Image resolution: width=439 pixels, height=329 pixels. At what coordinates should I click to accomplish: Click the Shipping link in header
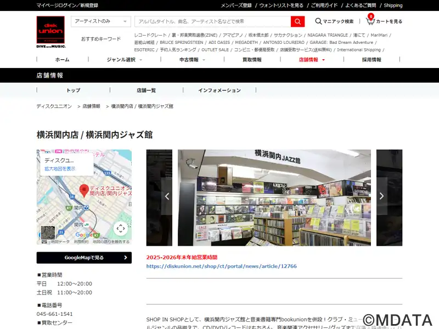(393, 5)
